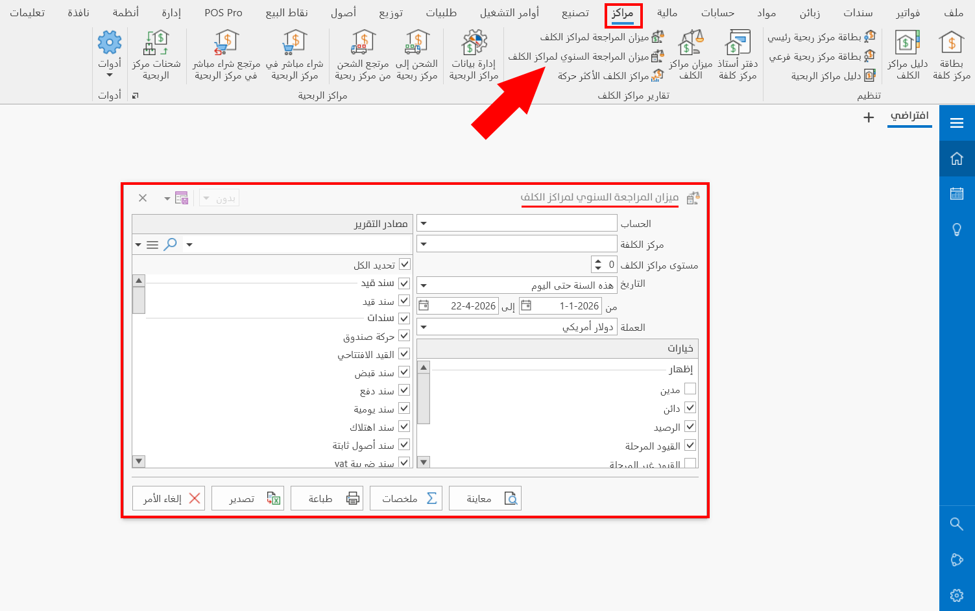
Task: Open calendar picker for end date 22-4-2026
Action: pos(424,305)
